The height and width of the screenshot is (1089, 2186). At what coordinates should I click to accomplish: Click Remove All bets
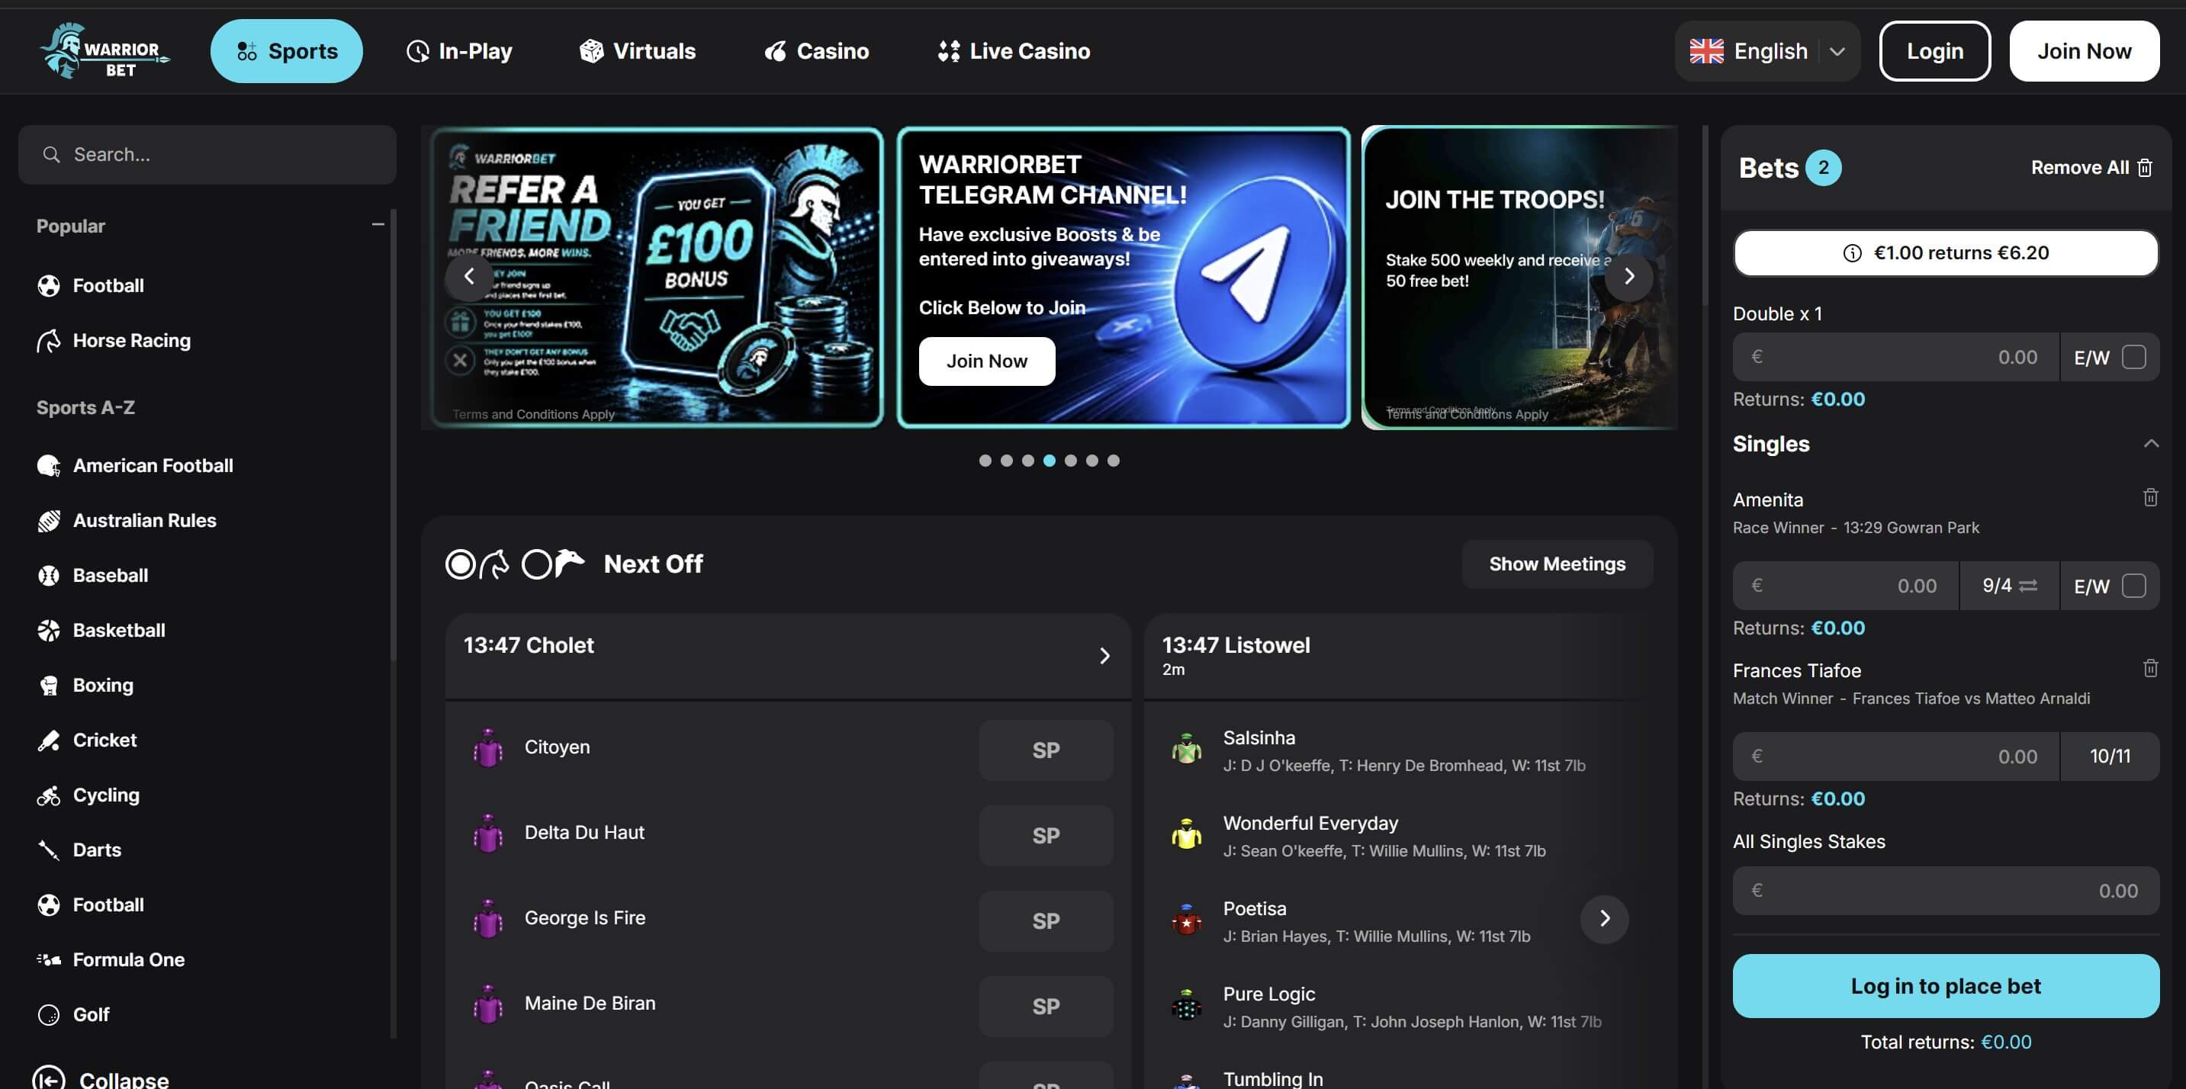tap(2092, 168)
